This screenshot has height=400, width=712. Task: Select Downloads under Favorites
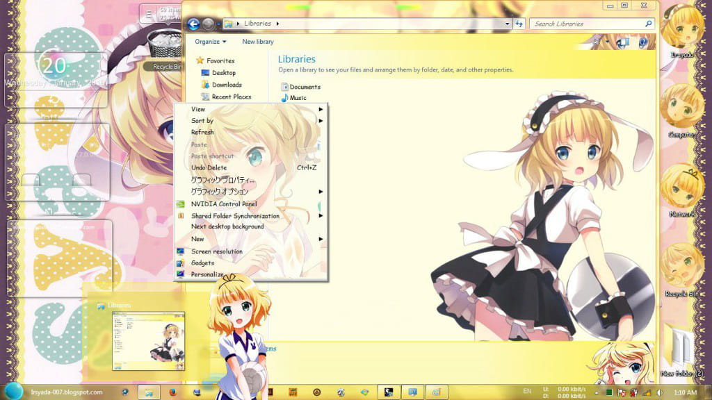pos(227,85)
